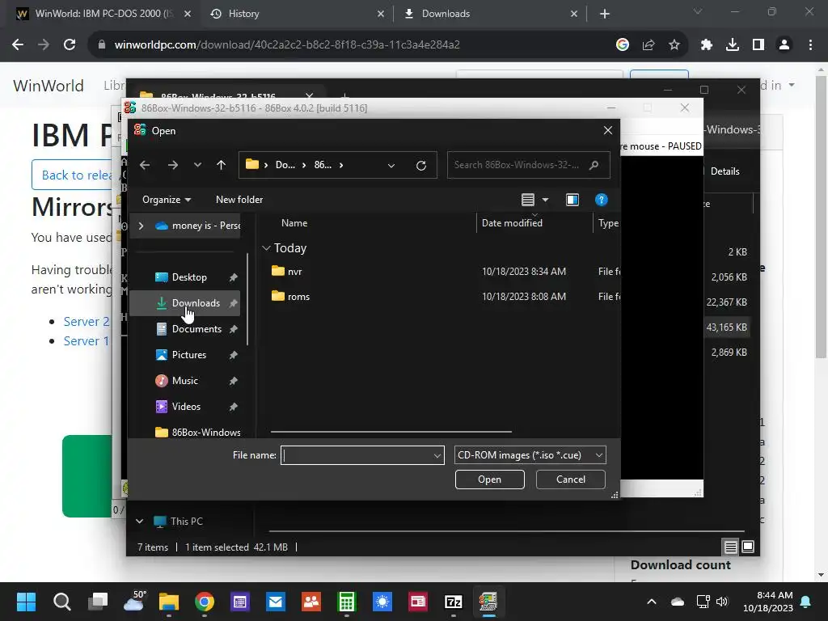828x621 pixels.
Task: Click the pin icon next to Music
Action: point(234,381)
